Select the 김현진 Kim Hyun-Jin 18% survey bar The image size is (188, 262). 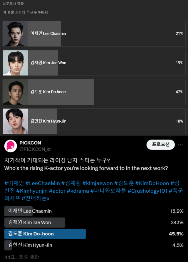[x=94, y=121]
